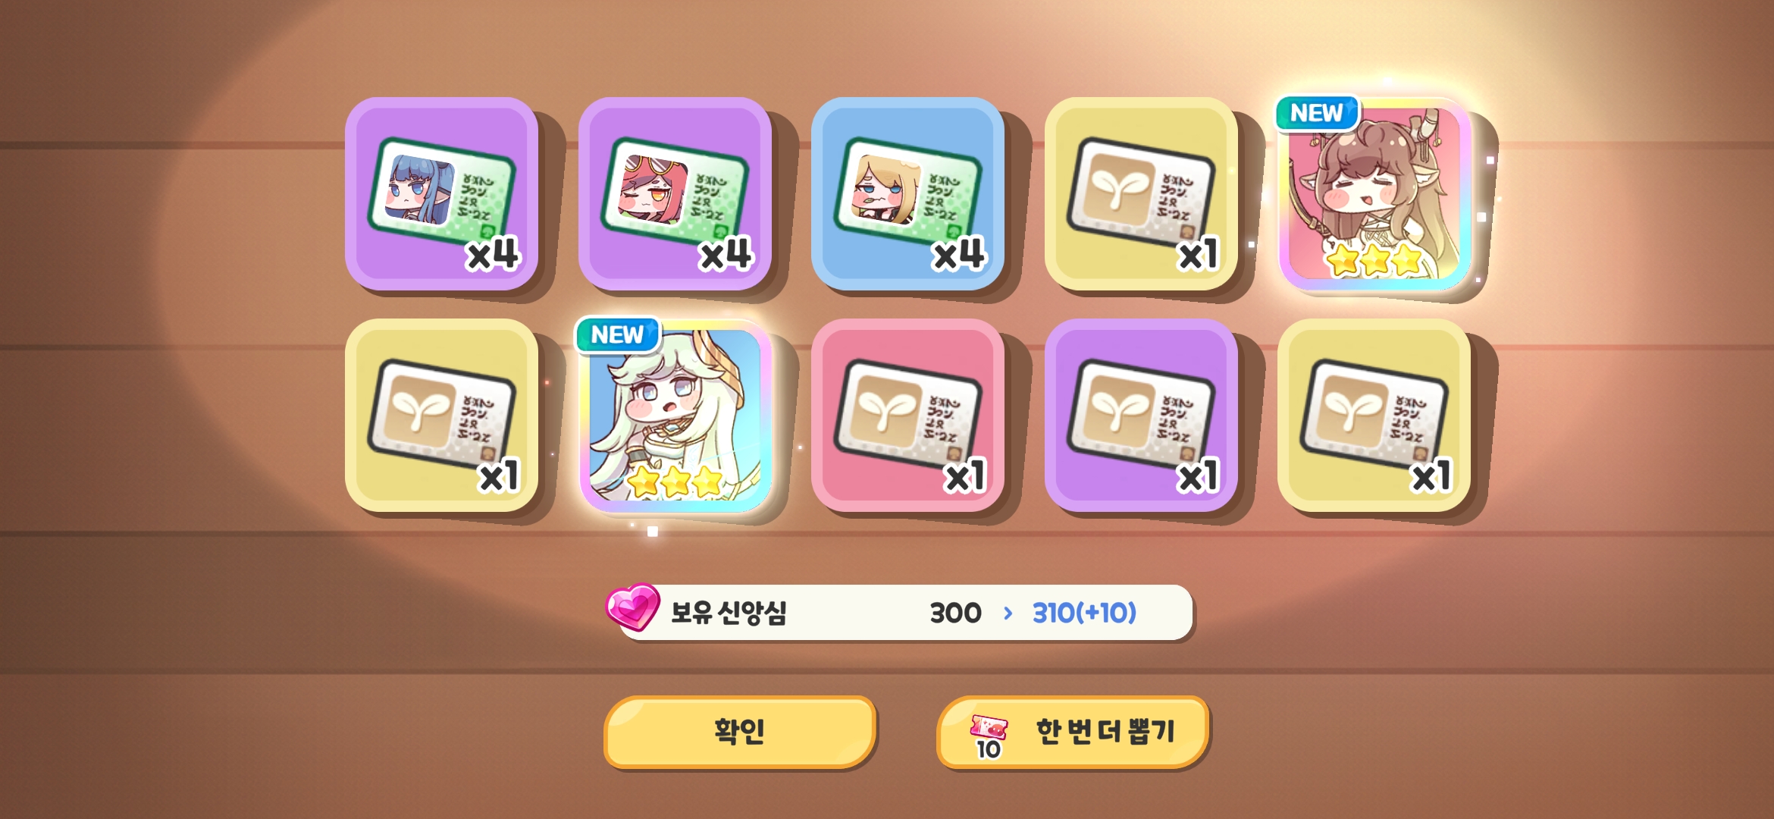This screenshot has height=819, width=1774.
Task: Open the NEW white-haired three-star character card
Action: coord(675,415)
